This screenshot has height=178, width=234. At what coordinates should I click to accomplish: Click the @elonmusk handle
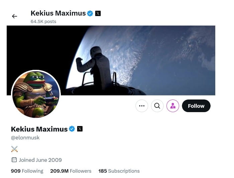[x=25, y=137]
